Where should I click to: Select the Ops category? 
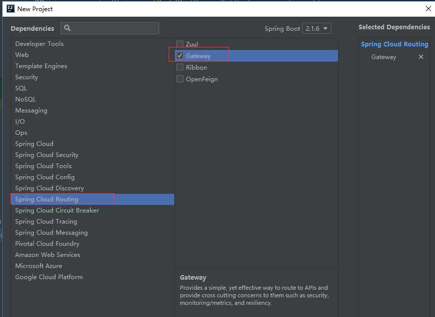(x=92, y=132)
